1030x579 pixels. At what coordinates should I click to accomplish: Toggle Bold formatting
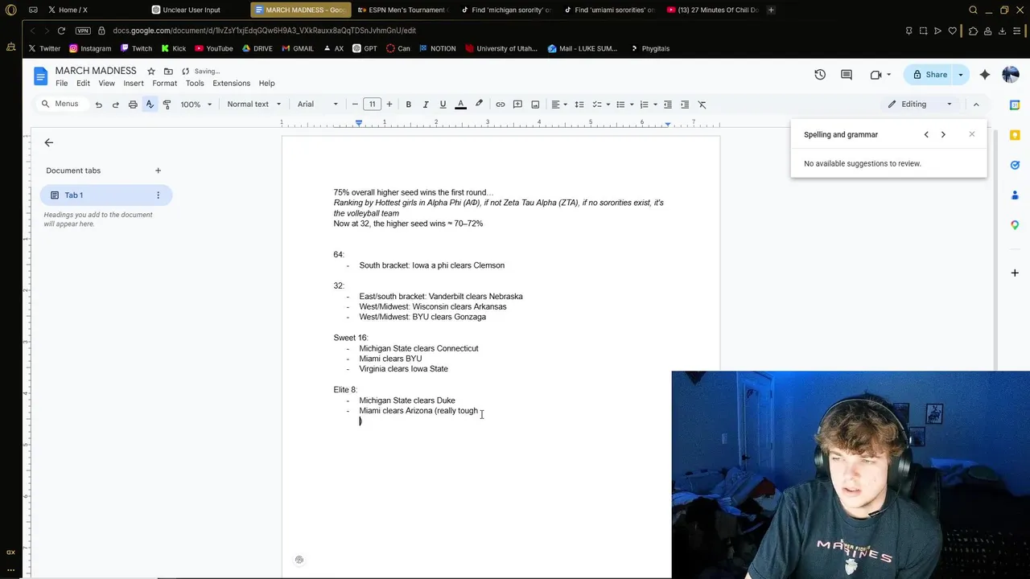pos(408,105)
